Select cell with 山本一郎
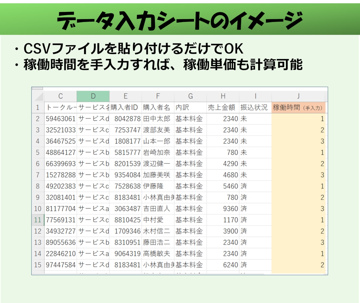The height and width of the screenshot is (303, 360). click(x=158, y=141)
